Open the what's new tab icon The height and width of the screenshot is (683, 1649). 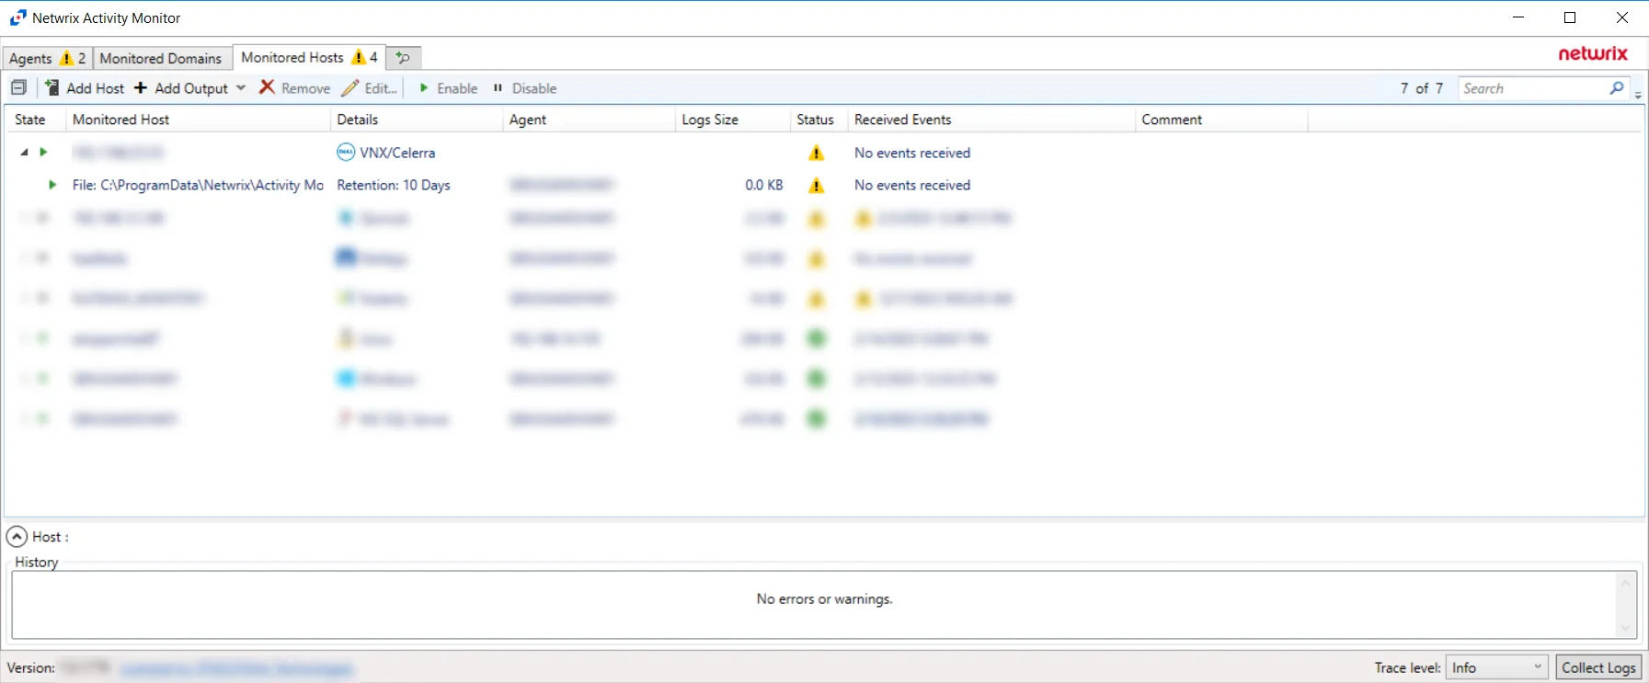403,57
